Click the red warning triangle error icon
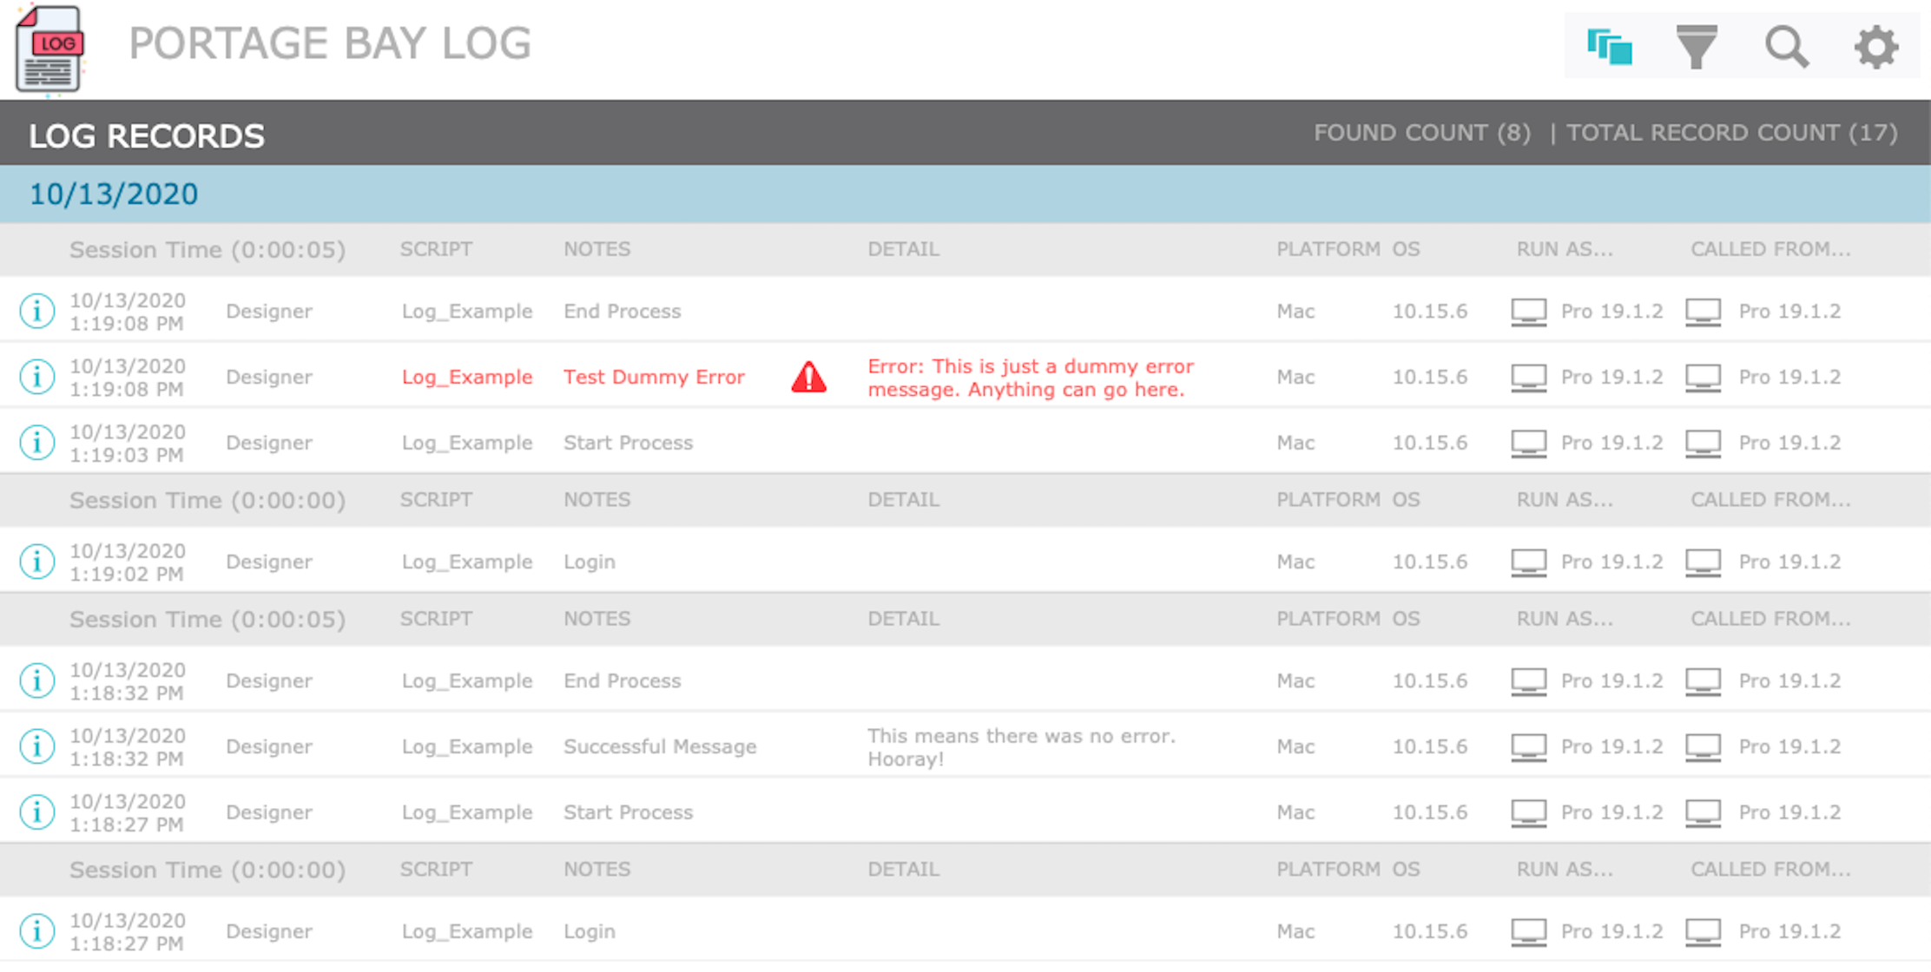This screenshot has width=1931, height=972. pyautogui.click(x=809, y=377)
